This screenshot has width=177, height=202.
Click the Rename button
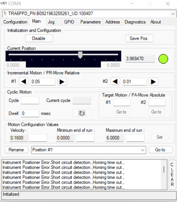pyautogui.click(x=17, y=150)
